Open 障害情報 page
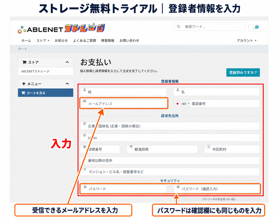This screenshot has height=218, width=278. [108, 41]
